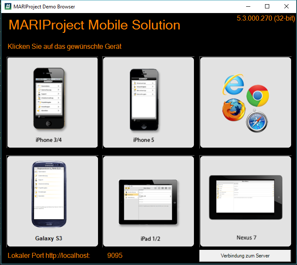Maximize the MARIProject Demo Browser window
297x265 pixels.
tap(267, 6)
